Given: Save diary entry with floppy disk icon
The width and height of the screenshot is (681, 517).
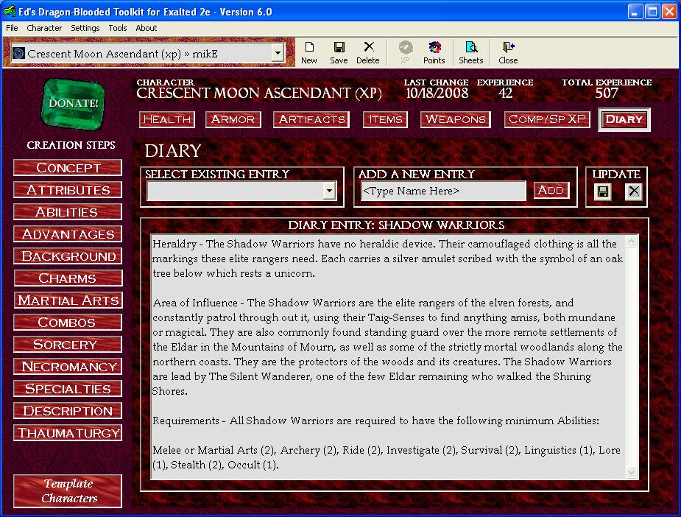Looking at the screenshot, I should [603, 191].
